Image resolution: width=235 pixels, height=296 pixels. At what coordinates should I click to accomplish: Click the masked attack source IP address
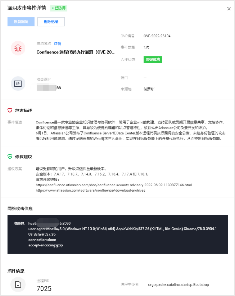tap(49, 88)
